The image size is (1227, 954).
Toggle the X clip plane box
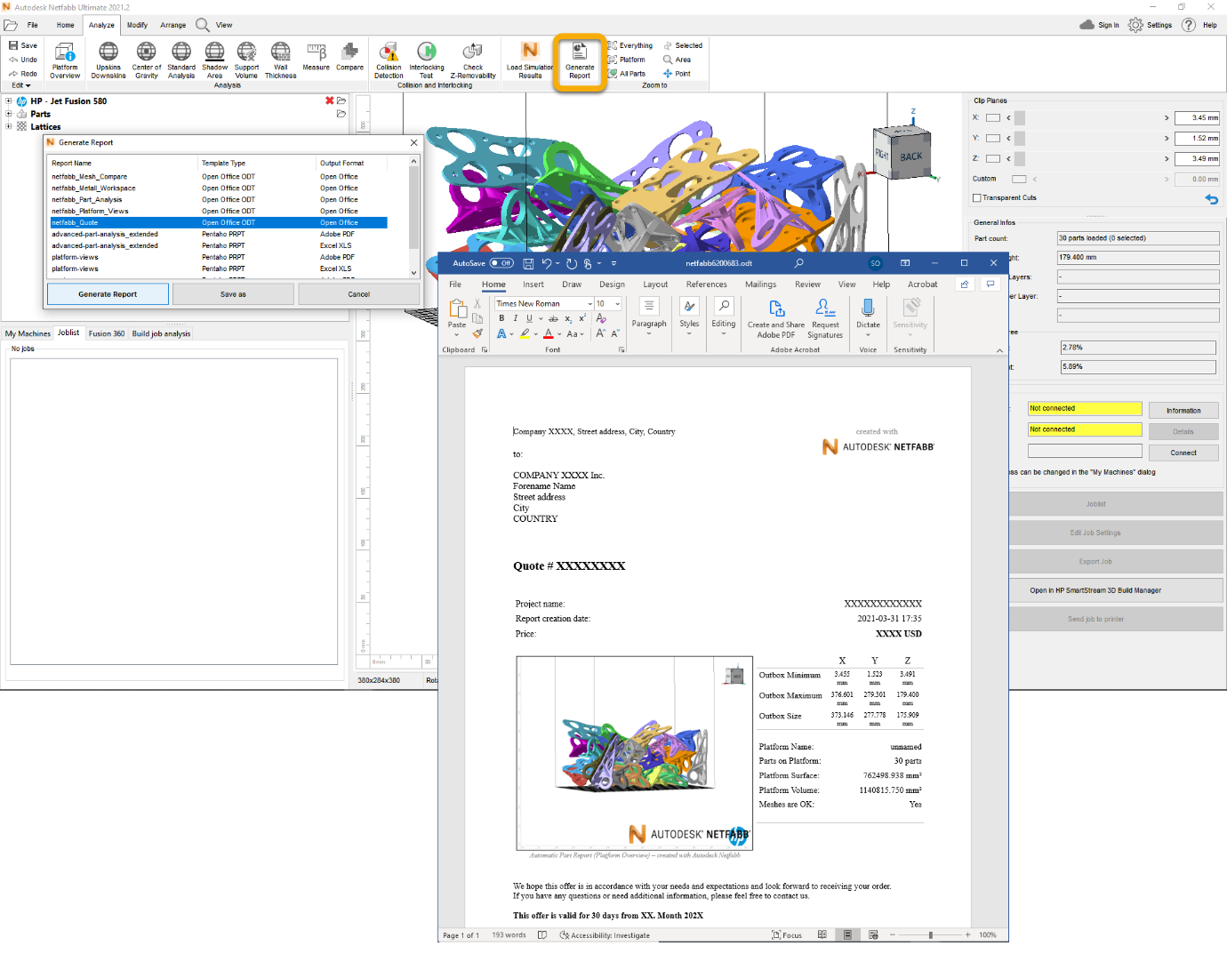[993, 118]
